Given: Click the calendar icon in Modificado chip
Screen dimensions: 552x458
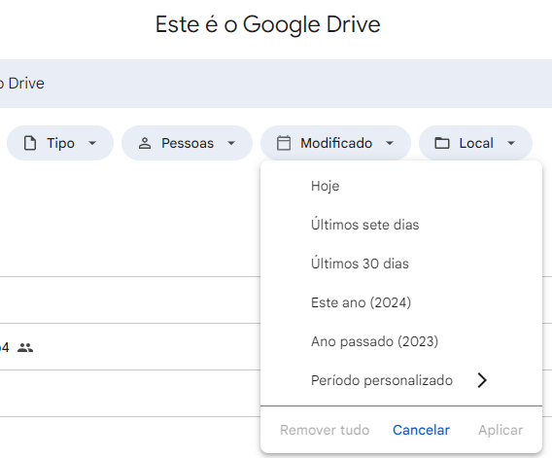Looking at the screenshot, I should [x=284, y=143].
